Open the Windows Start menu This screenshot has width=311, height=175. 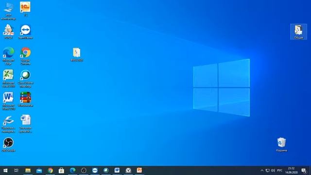tap(5, 171)
